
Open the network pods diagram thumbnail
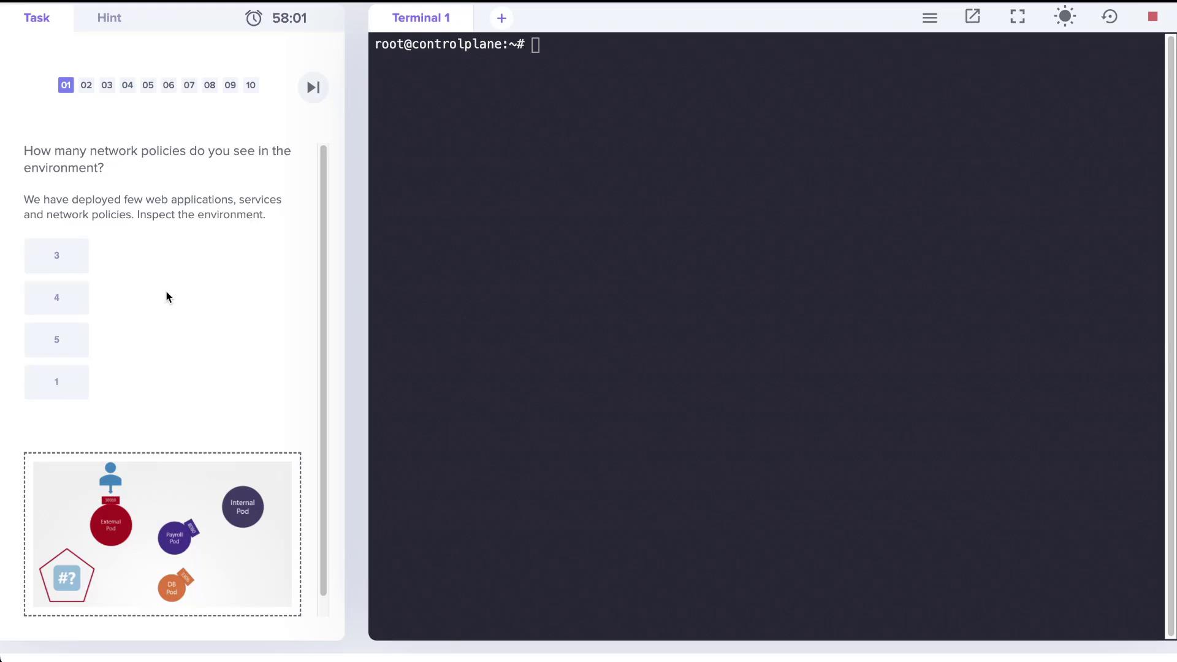(x=162, y=534)
